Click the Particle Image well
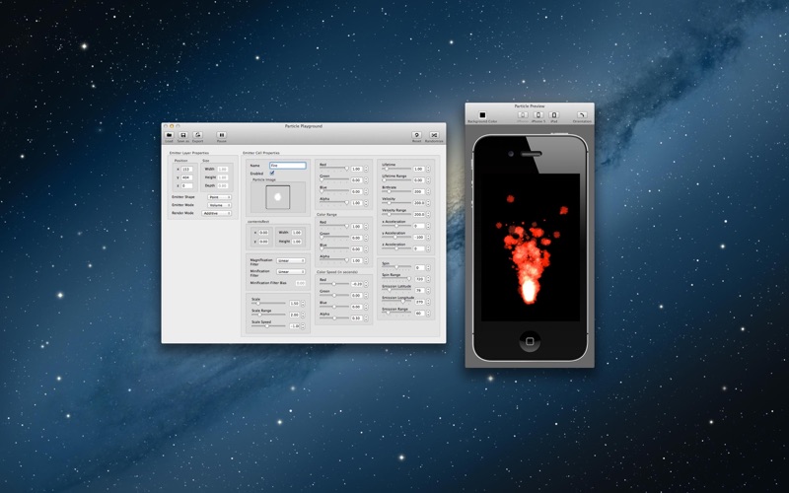 (278, 196)
